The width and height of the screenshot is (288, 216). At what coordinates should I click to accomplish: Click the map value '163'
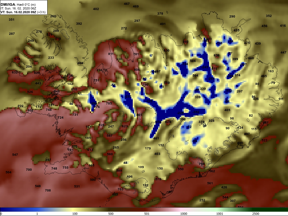[x=271, y=71]
